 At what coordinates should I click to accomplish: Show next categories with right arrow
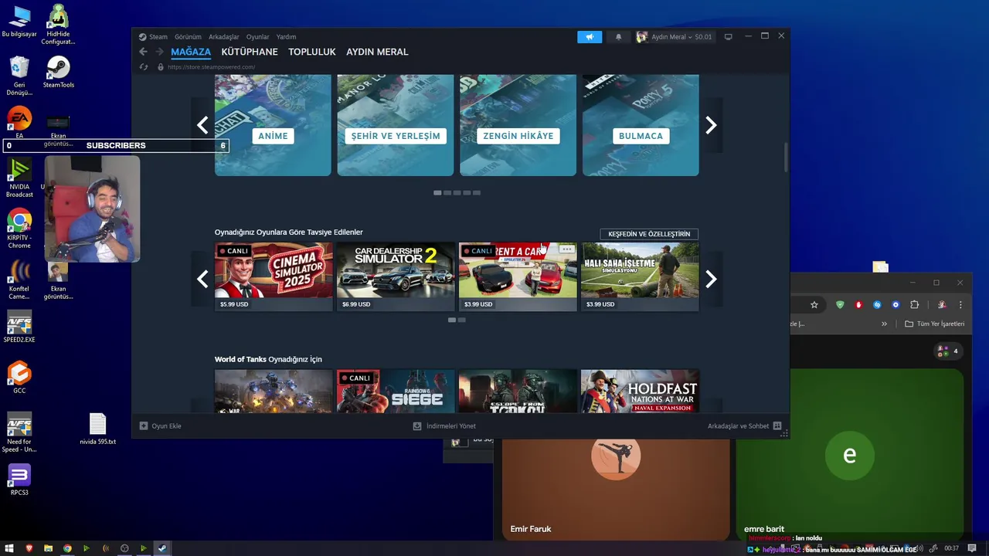click(x=711, y=125)
